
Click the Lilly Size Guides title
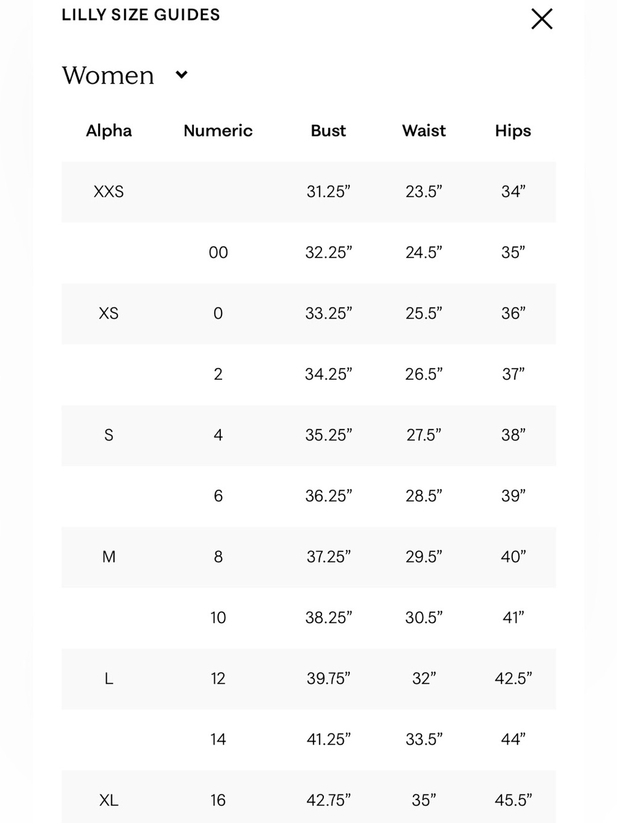pos(141,15)
